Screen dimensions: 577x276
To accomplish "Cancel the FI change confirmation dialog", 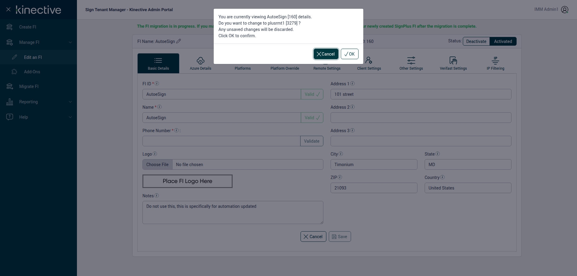I will click(x=326, y=54).
